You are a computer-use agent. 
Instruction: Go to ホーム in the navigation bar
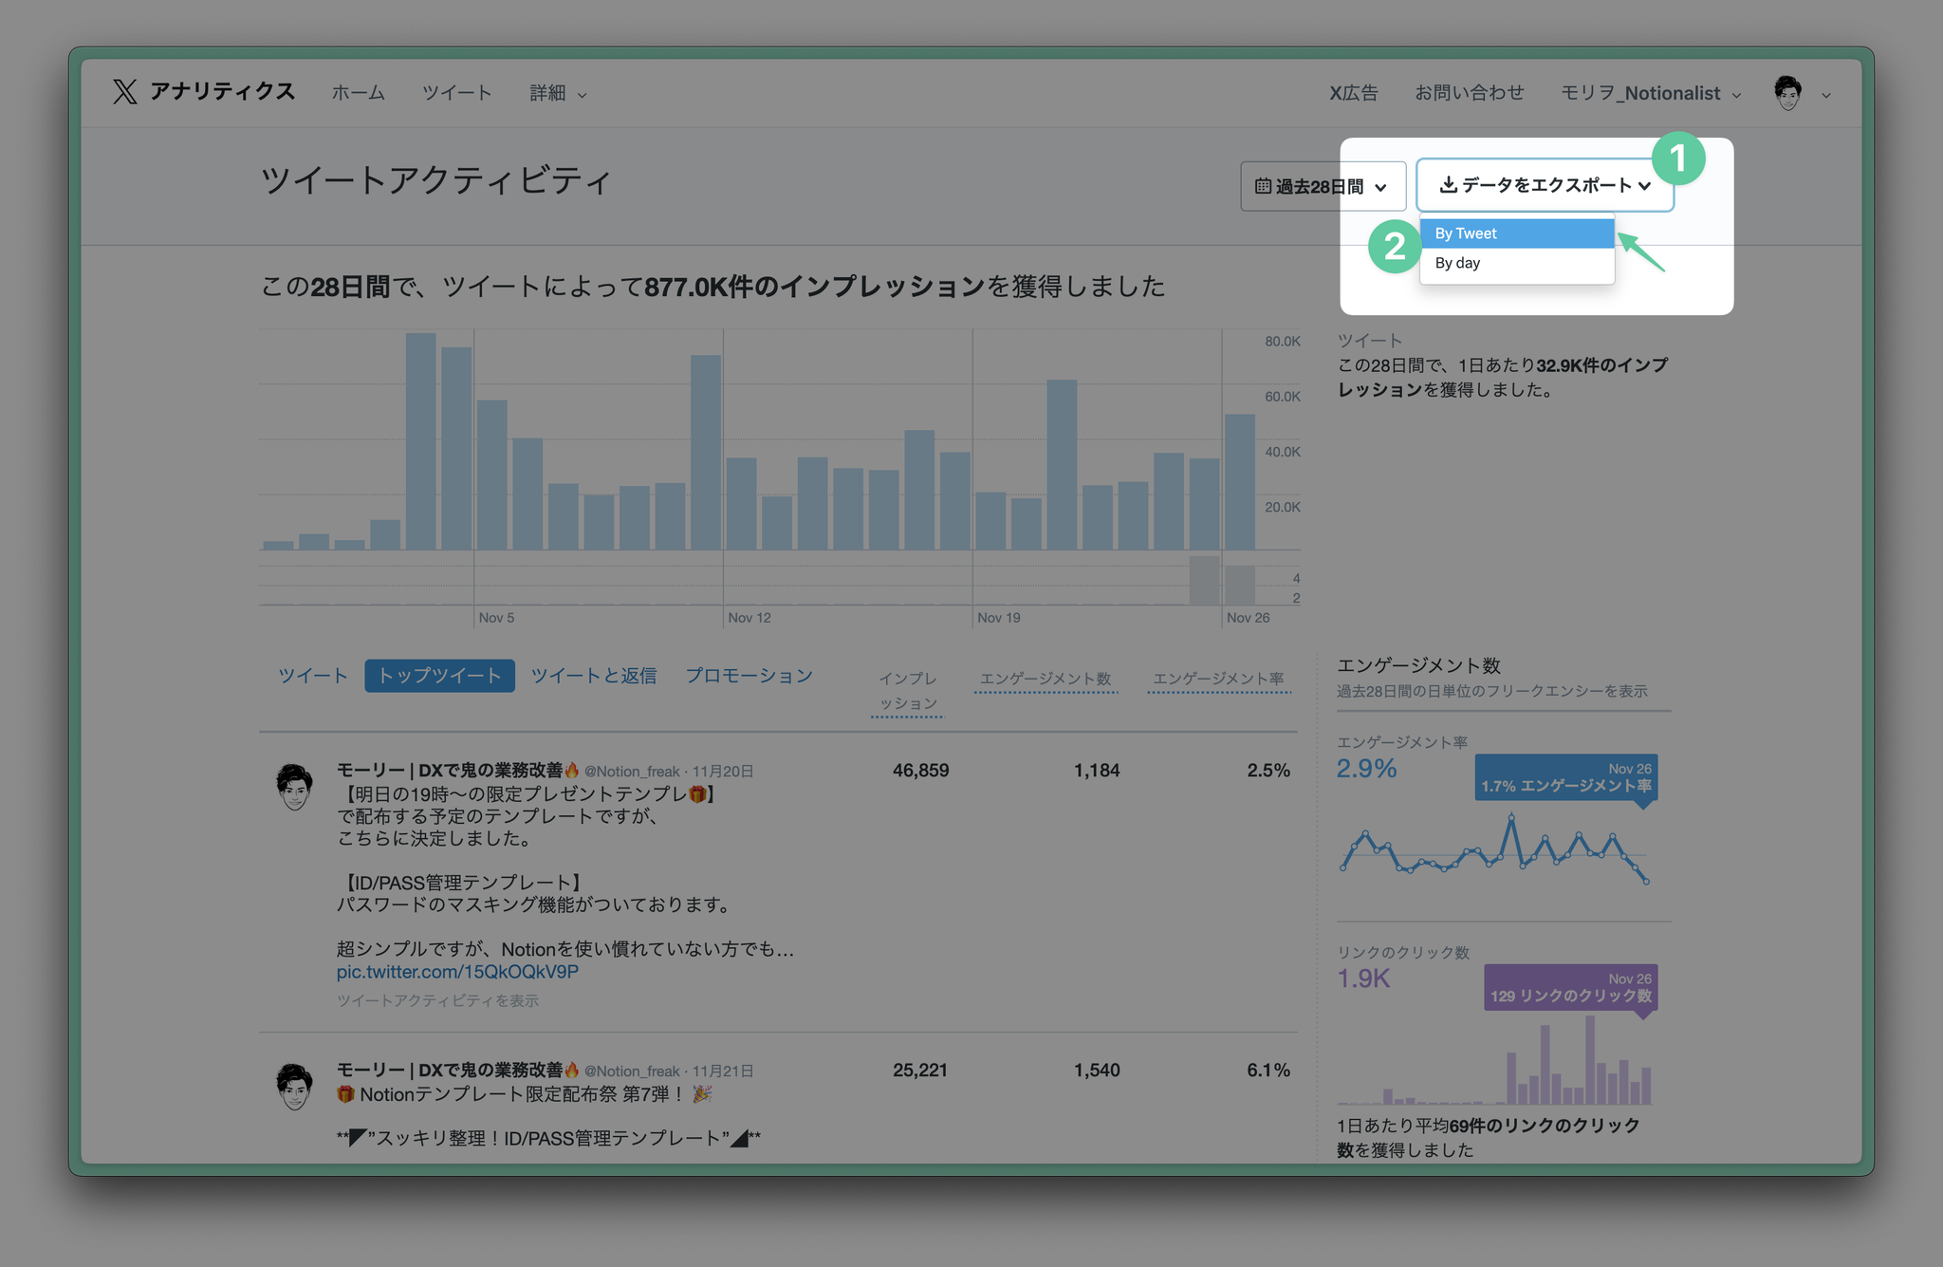click(x=358, y=93)
